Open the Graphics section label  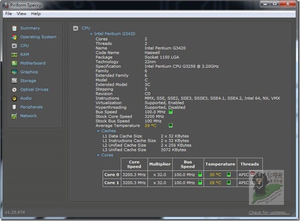tap(29, 72)
